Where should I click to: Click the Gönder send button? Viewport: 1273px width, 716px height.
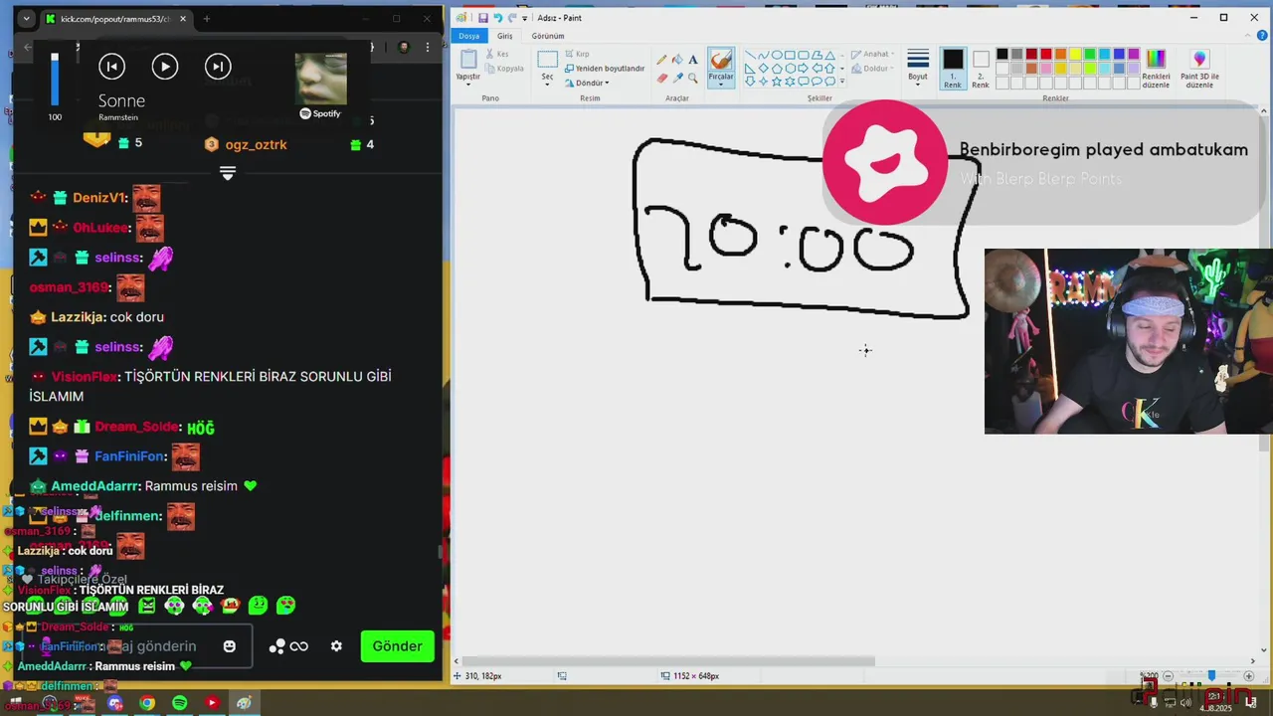click(x=397, y=646)
